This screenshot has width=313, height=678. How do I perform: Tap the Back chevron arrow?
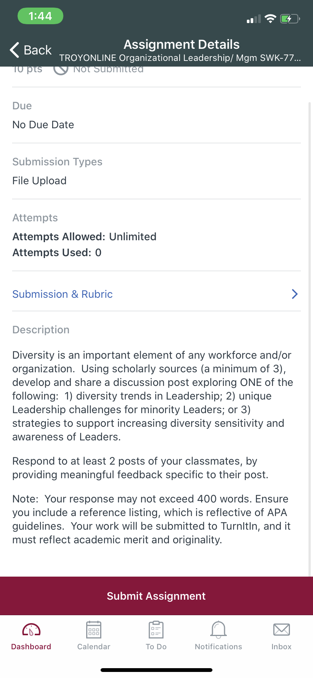14,50
